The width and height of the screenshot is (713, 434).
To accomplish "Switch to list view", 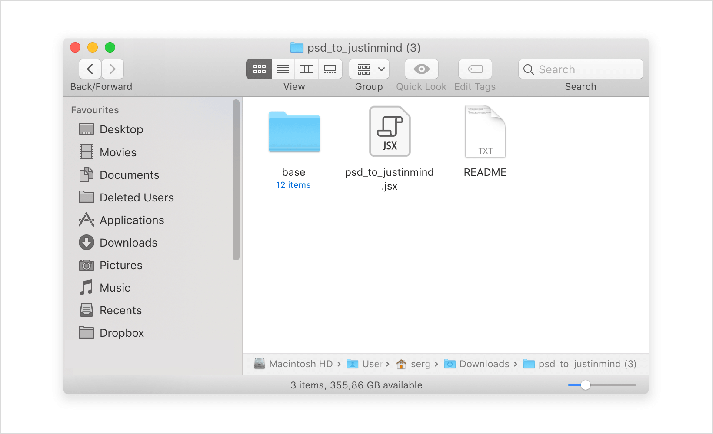I will [x=283, y=69].
